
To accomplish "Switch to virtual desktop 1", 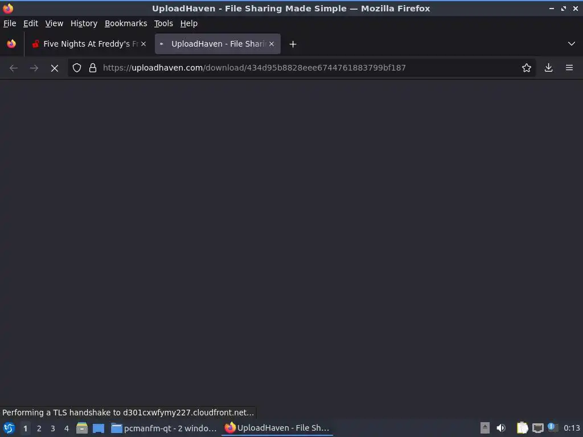I will point(25,428).
